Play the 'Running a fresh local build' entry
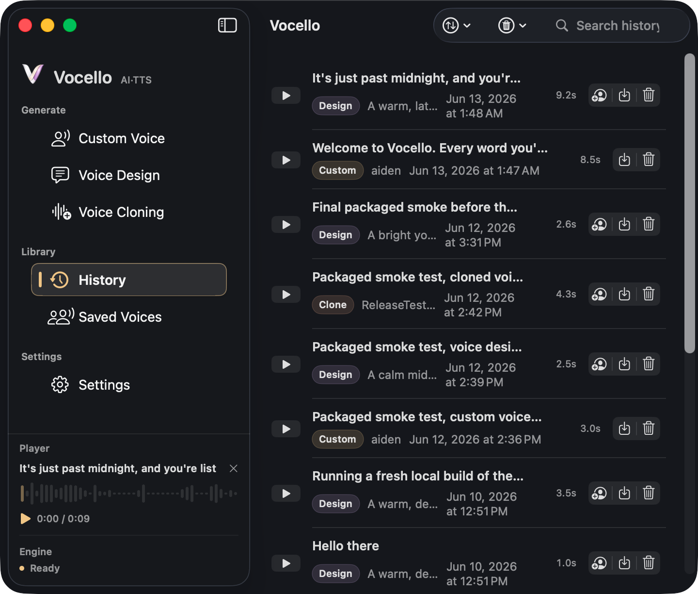 (286, 494)
